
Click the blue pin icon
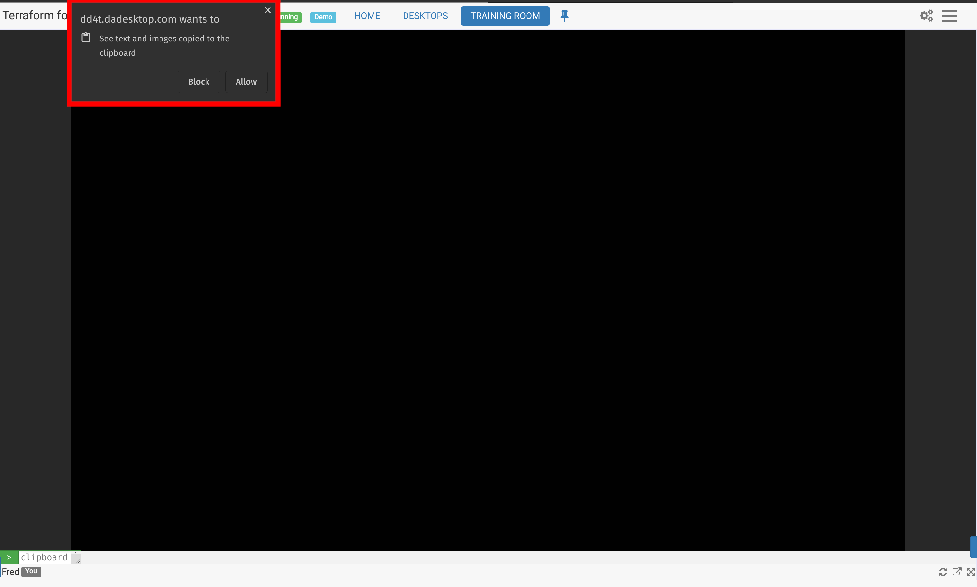pyautogui.click(x=564, y=16)
